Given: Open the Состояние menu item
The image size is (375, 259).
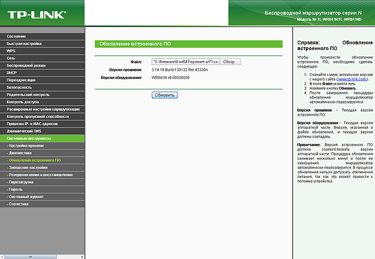Looking at the screenshot, I should (16, 36).
